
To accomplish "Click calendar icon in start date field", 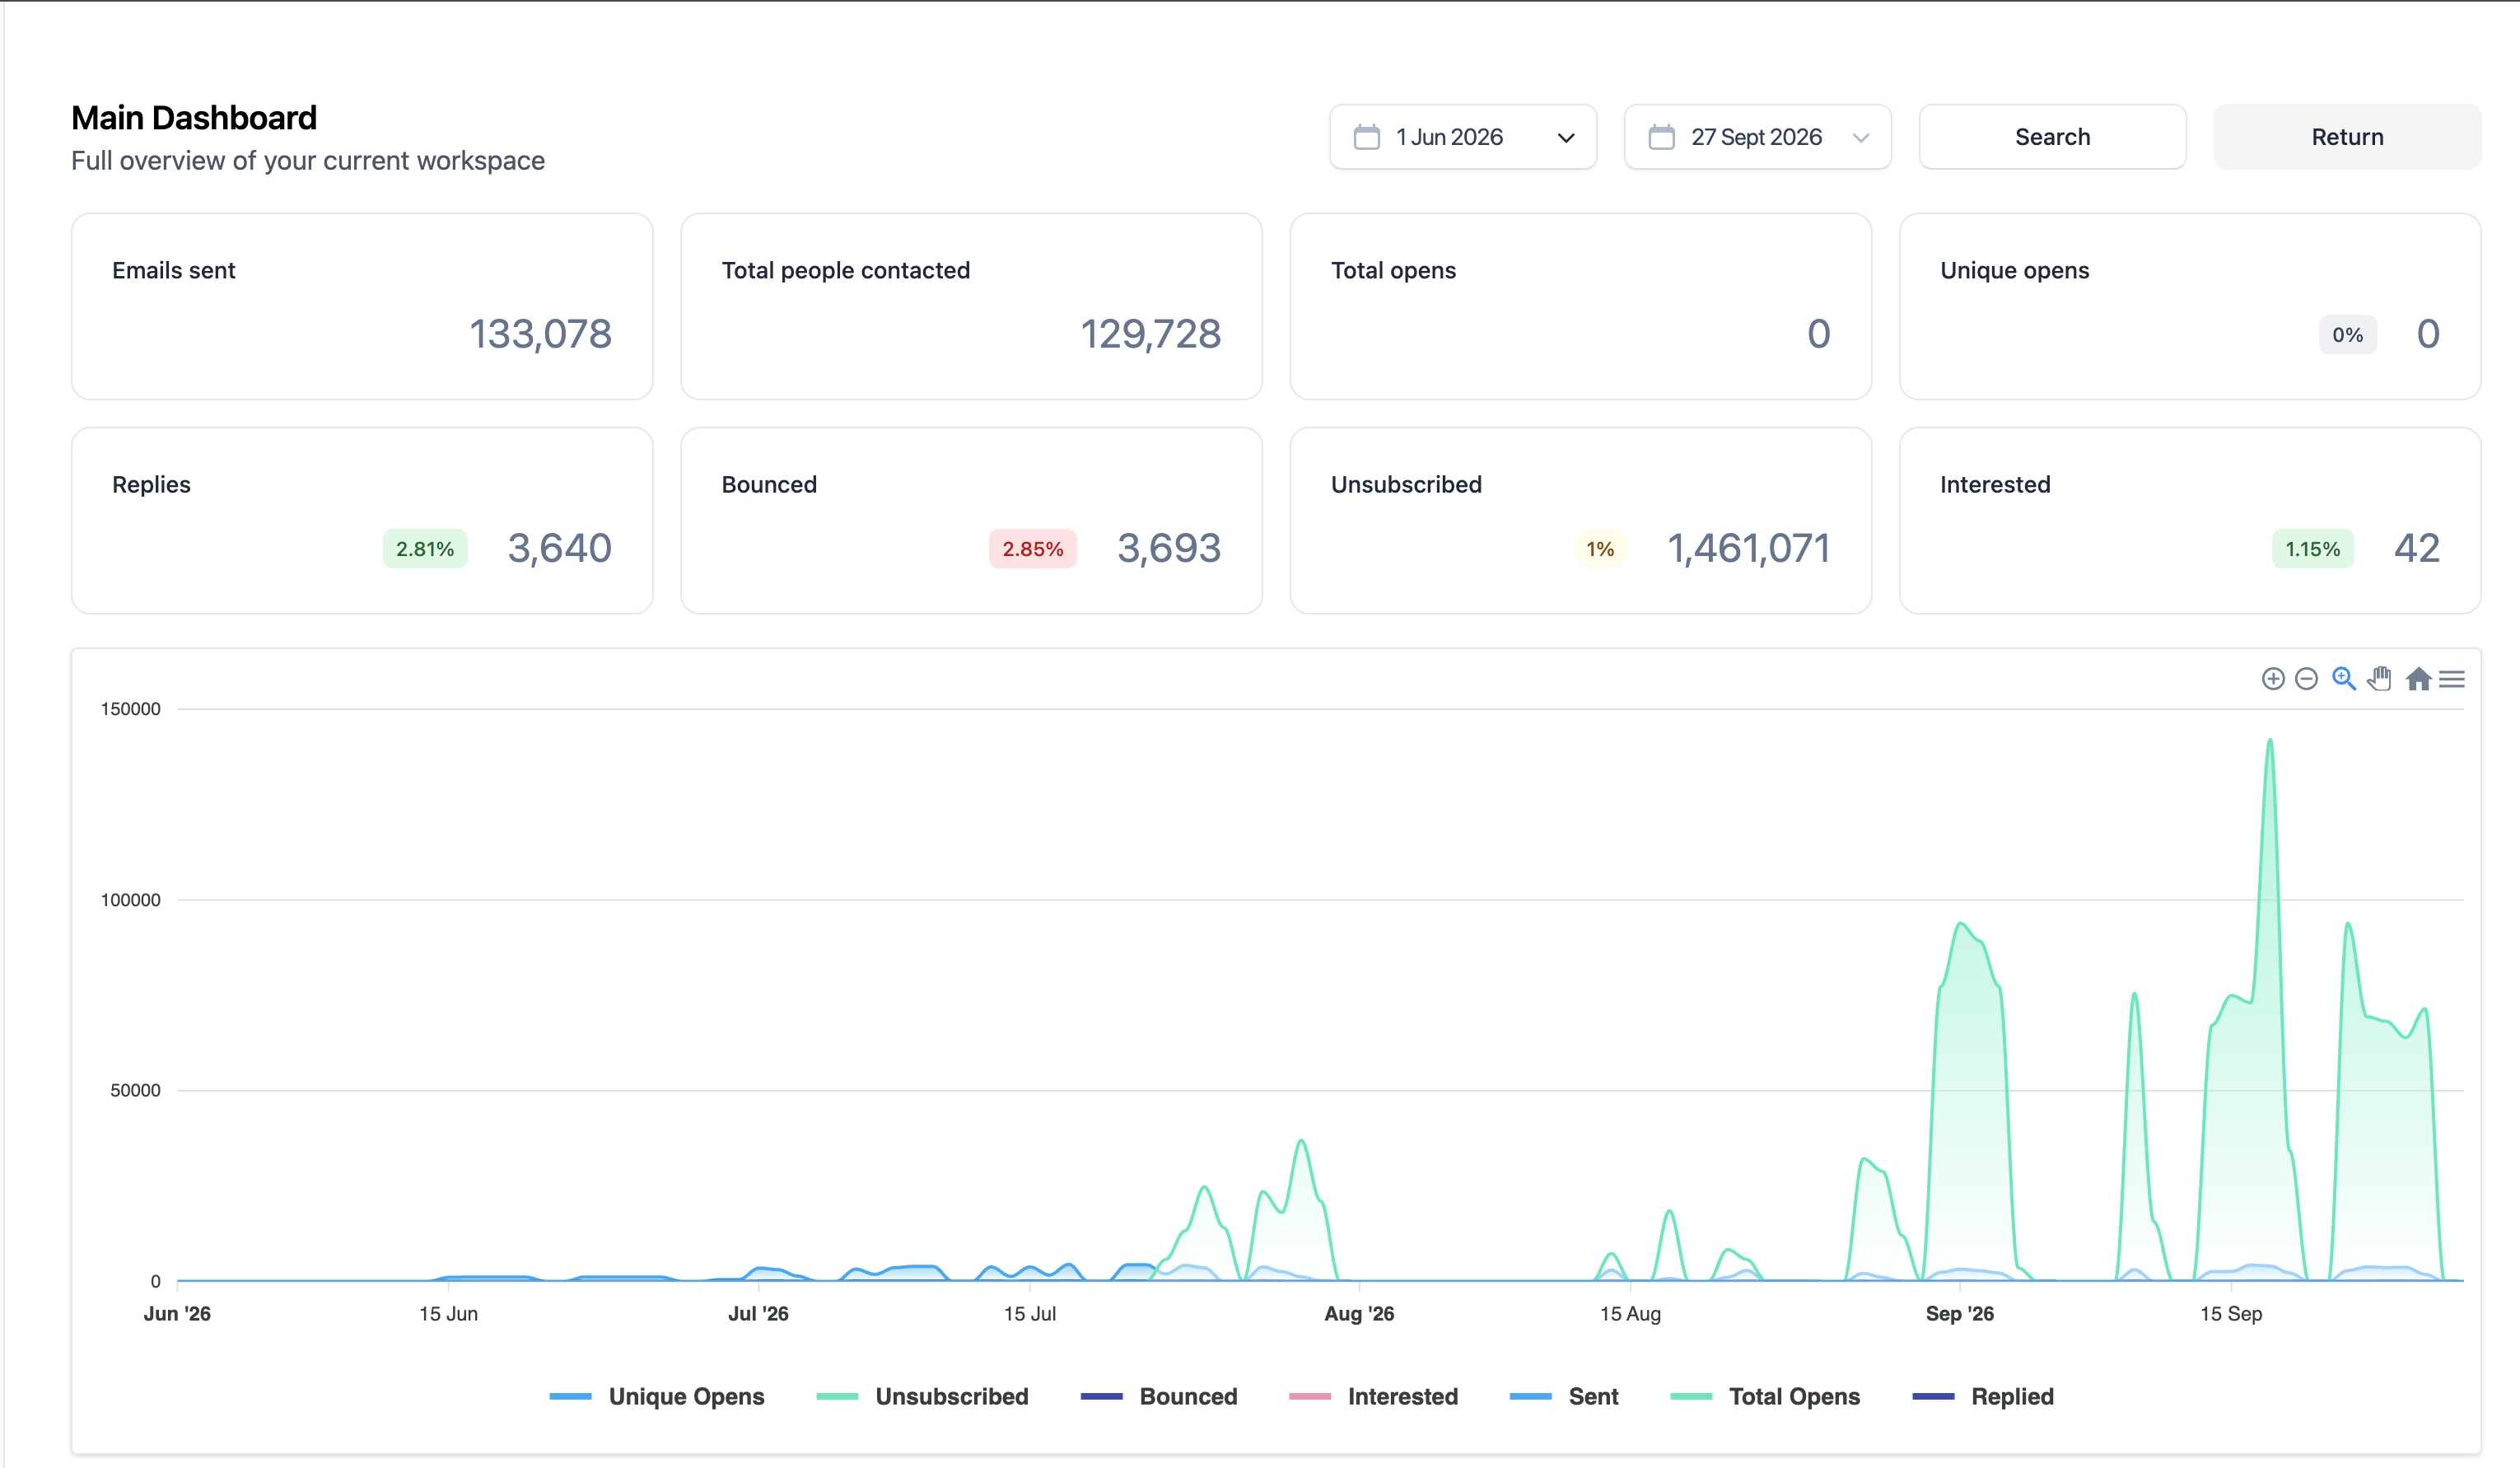I will click(1366, 137).
